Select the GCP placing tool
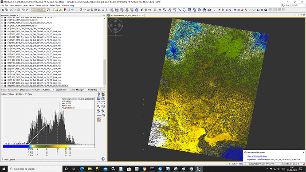 175,10
